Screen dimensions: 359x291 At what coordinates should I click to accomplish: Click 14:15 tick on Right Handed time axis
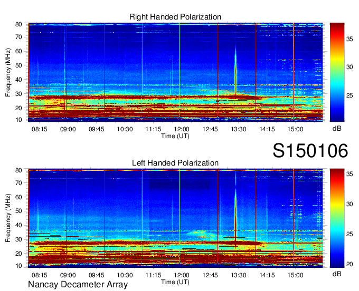click(267, 129)
